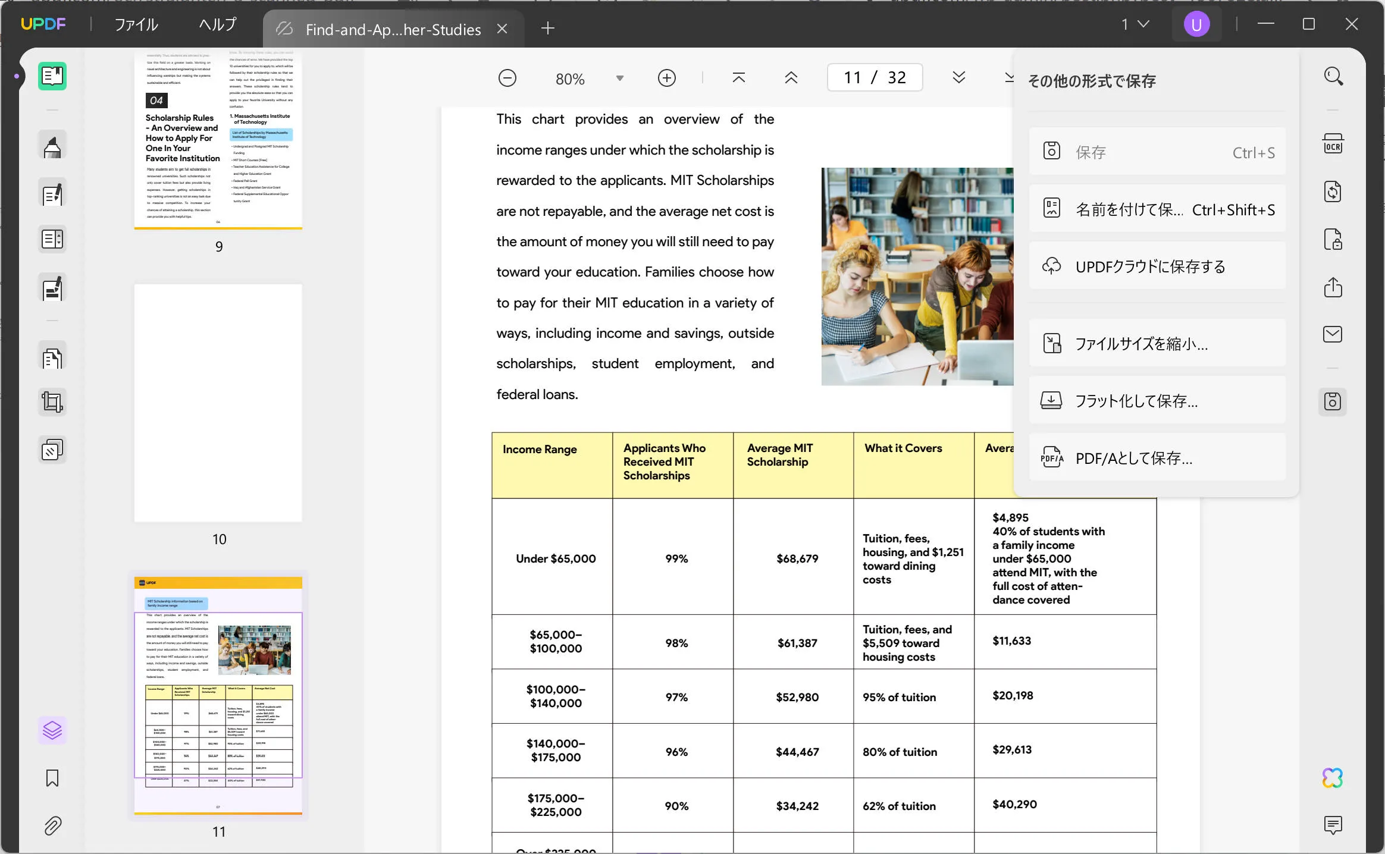Open the Convert PDF icon

[1333, 191]
